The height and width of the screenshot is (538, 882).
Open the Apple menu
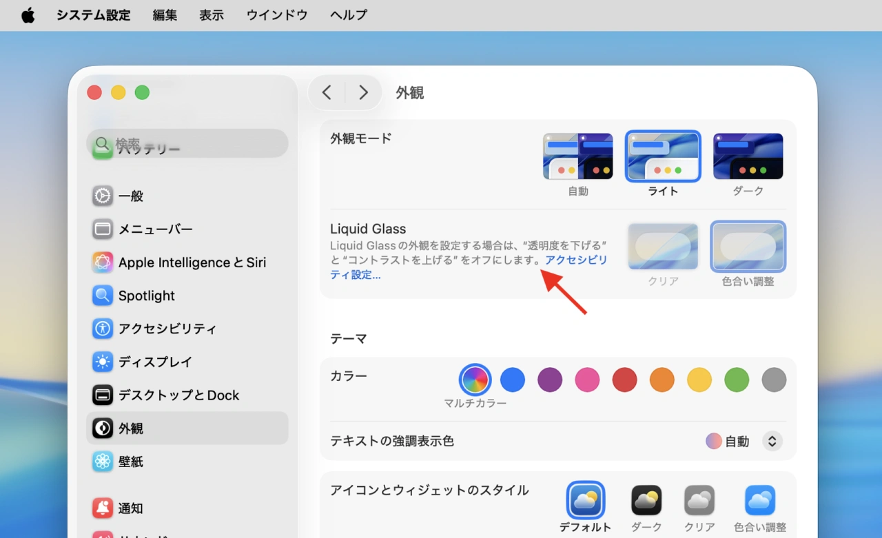point(28,15)
